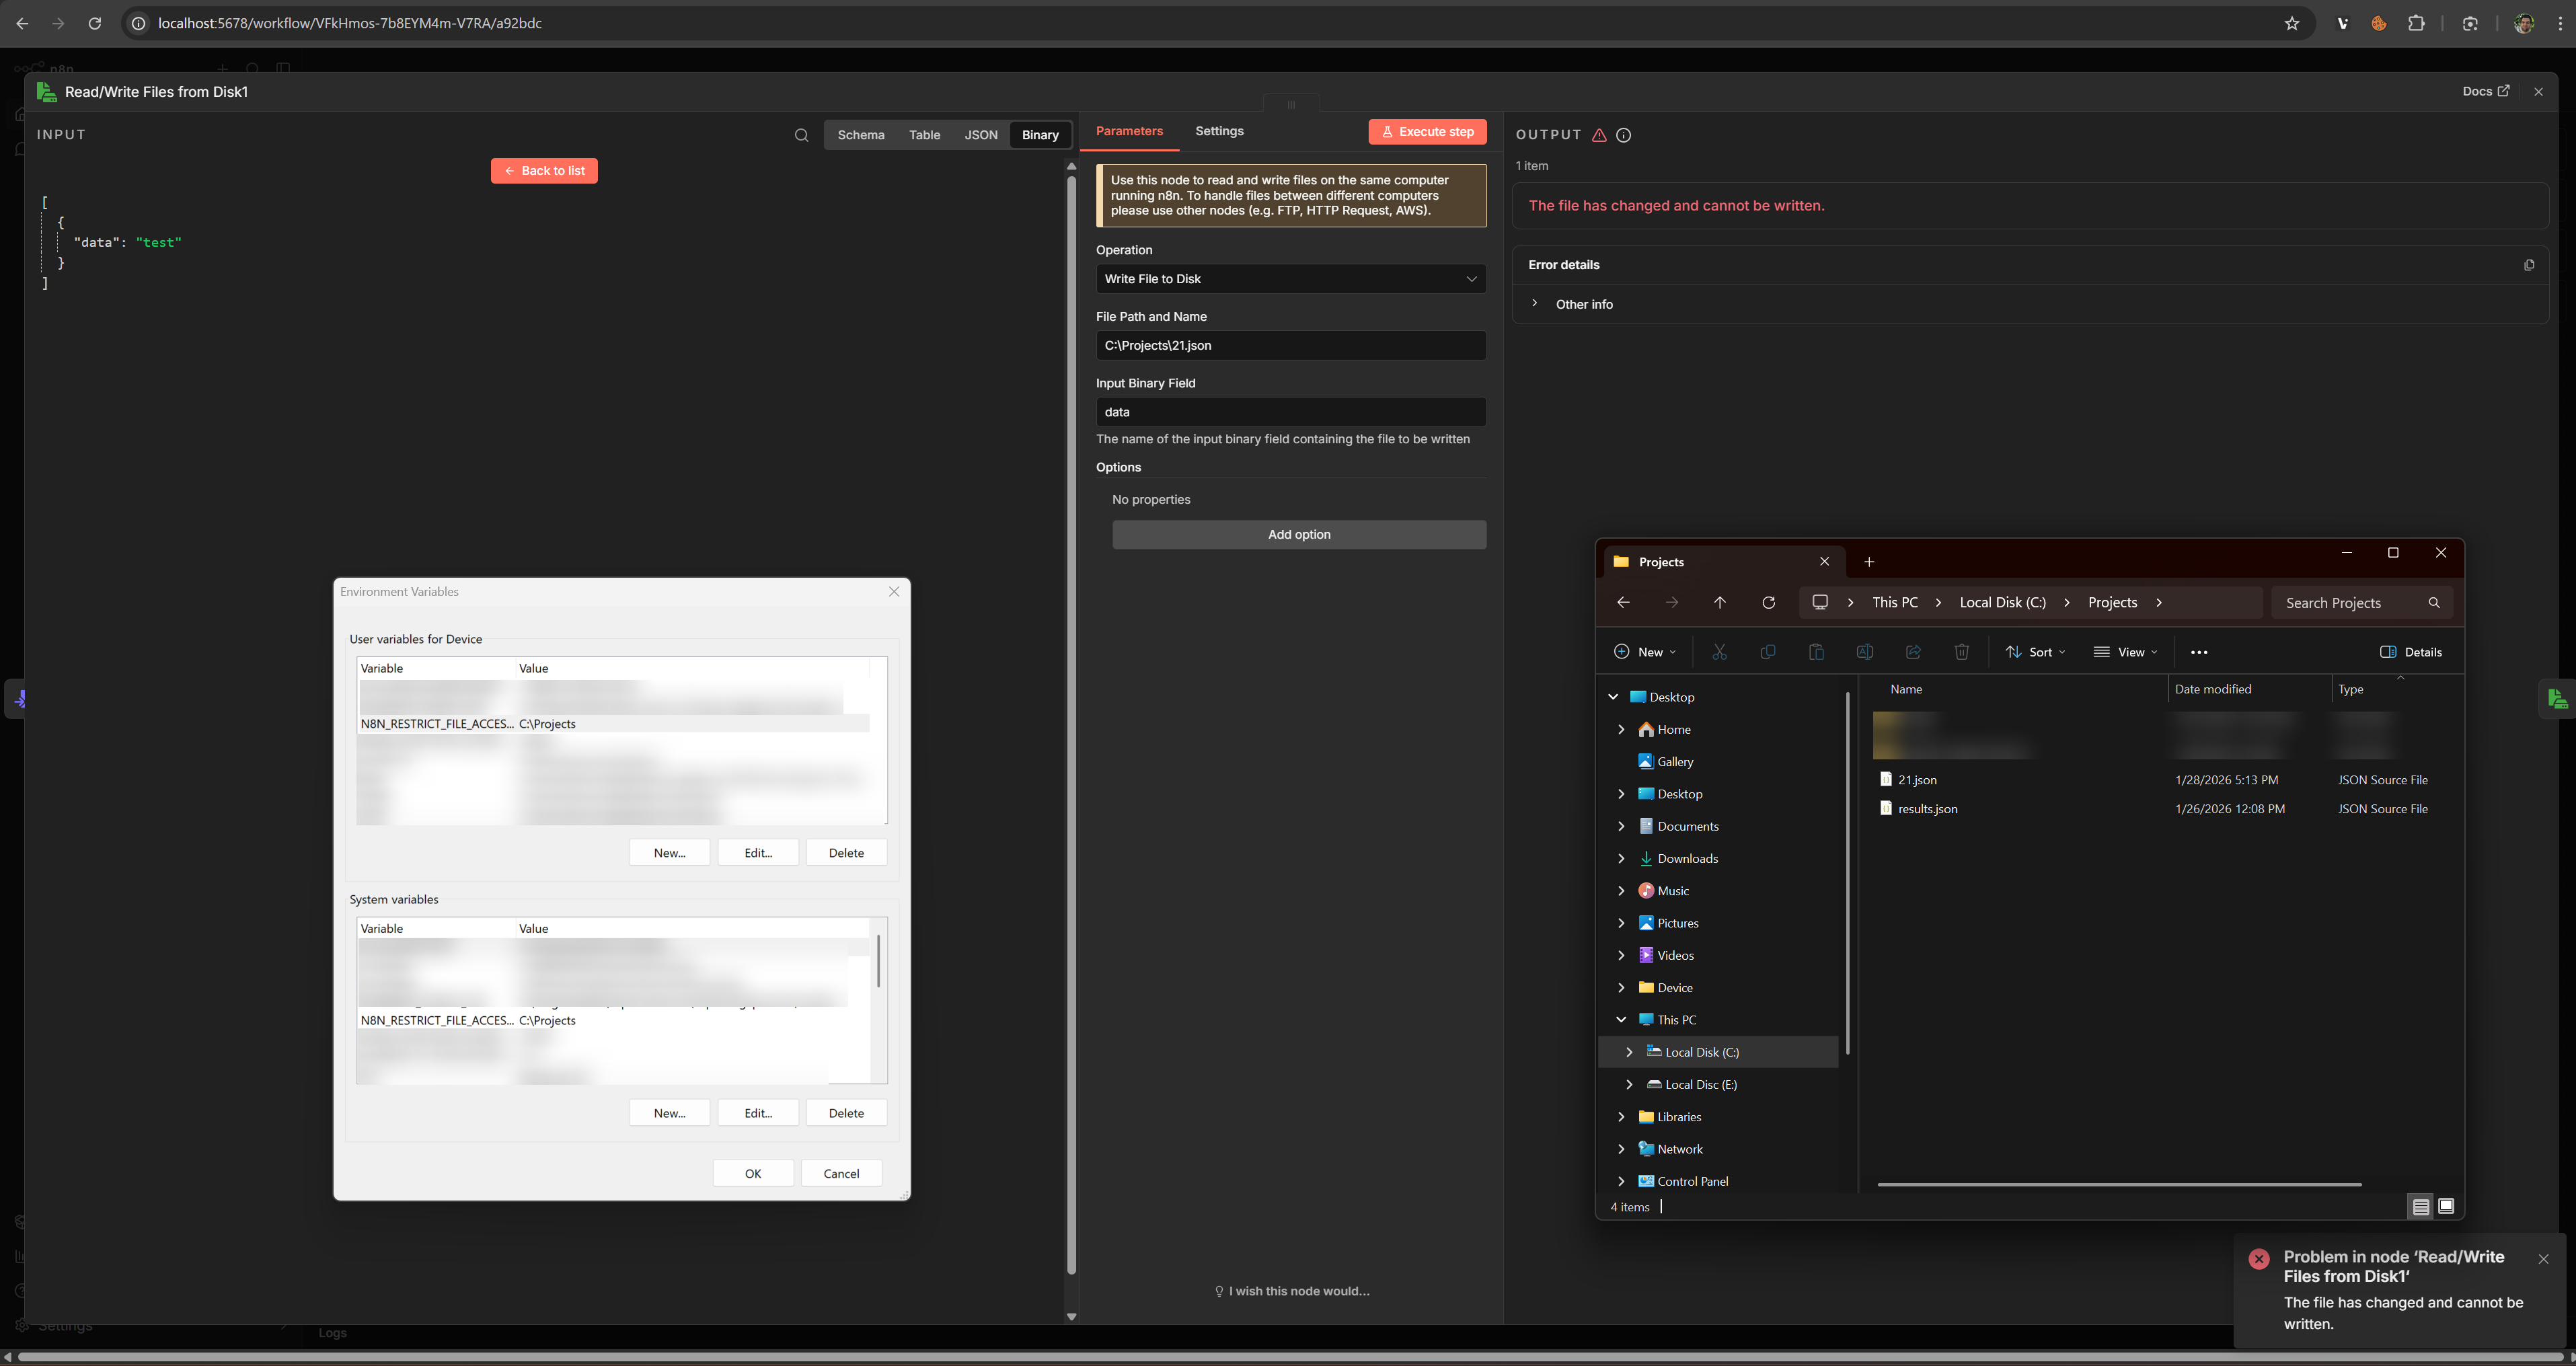Click the Add option button
This screenshot has width=2576, height=1366.
tap(1298, 534)
